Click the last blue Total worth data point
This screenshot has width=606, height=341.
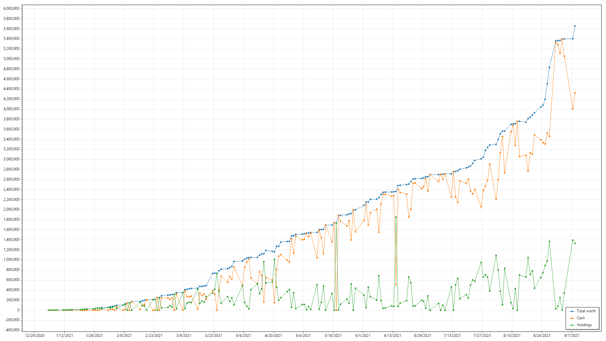(575, 26)
